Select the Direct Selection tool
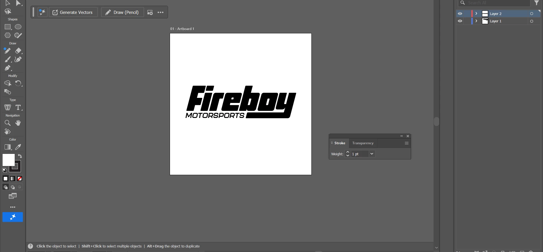The image size is (543, 252). click(18, 3)
